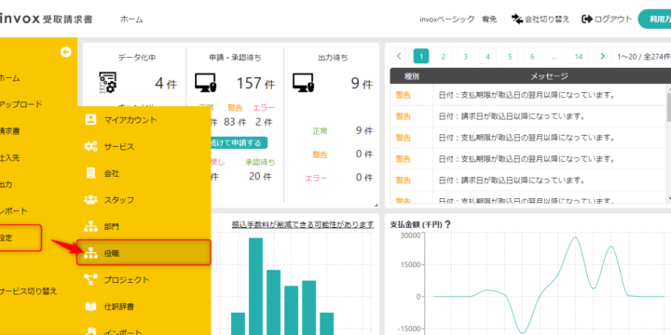Go to next messages page arrow
Image resolution: width=671 pixels, height=335 pixels.
pyautogui.click(x=603, y=56)
